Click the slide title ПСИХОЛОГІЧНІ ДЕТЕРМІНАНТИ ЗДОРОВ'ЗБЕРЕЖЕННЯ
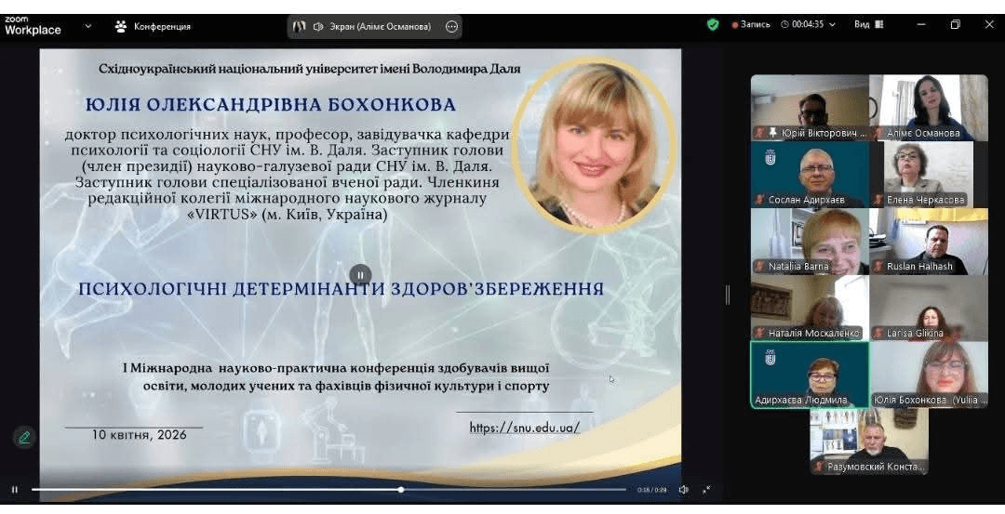 tap(341, 289)
